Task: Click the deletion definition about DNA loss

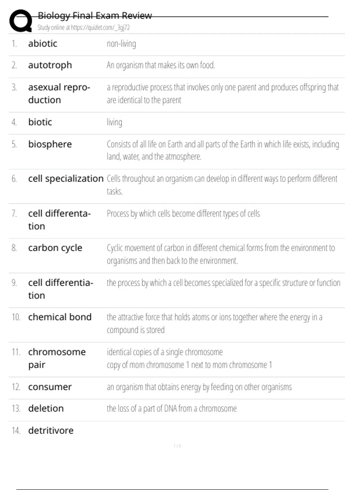Action: click(x=172, y=408)
